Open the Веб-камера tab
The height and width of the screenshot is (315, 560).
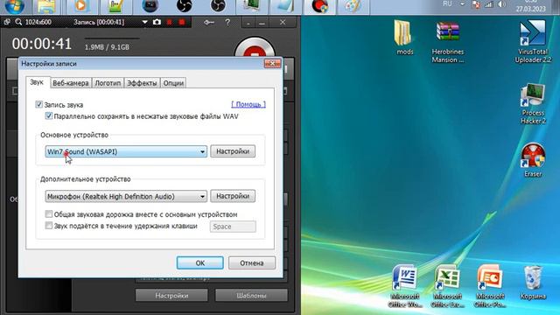[x=71, y=83]
